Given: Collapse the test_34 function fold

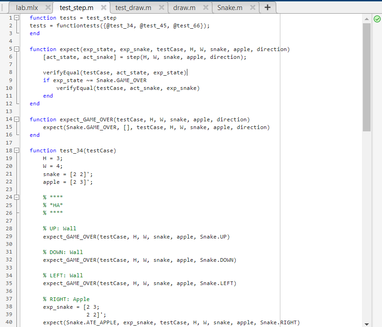Looking at the screenshot, I should pos(16,150).
